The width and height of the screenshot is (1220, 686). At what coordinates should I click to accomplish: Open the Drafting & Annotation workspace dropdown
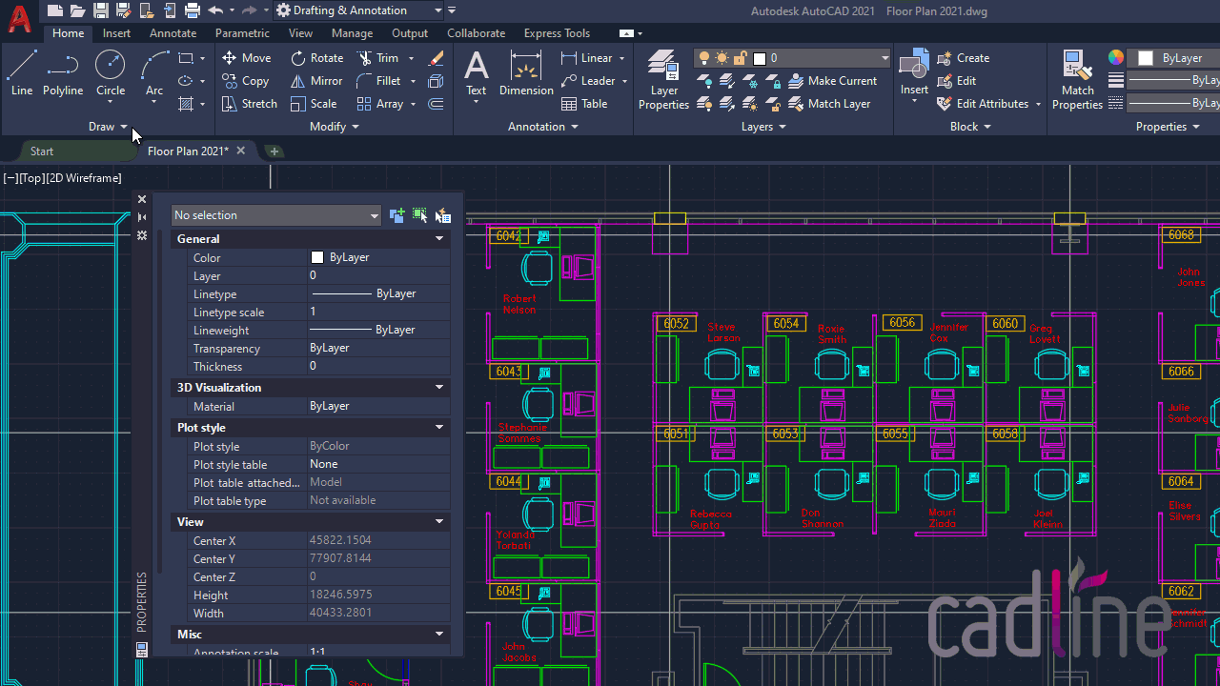359,10
